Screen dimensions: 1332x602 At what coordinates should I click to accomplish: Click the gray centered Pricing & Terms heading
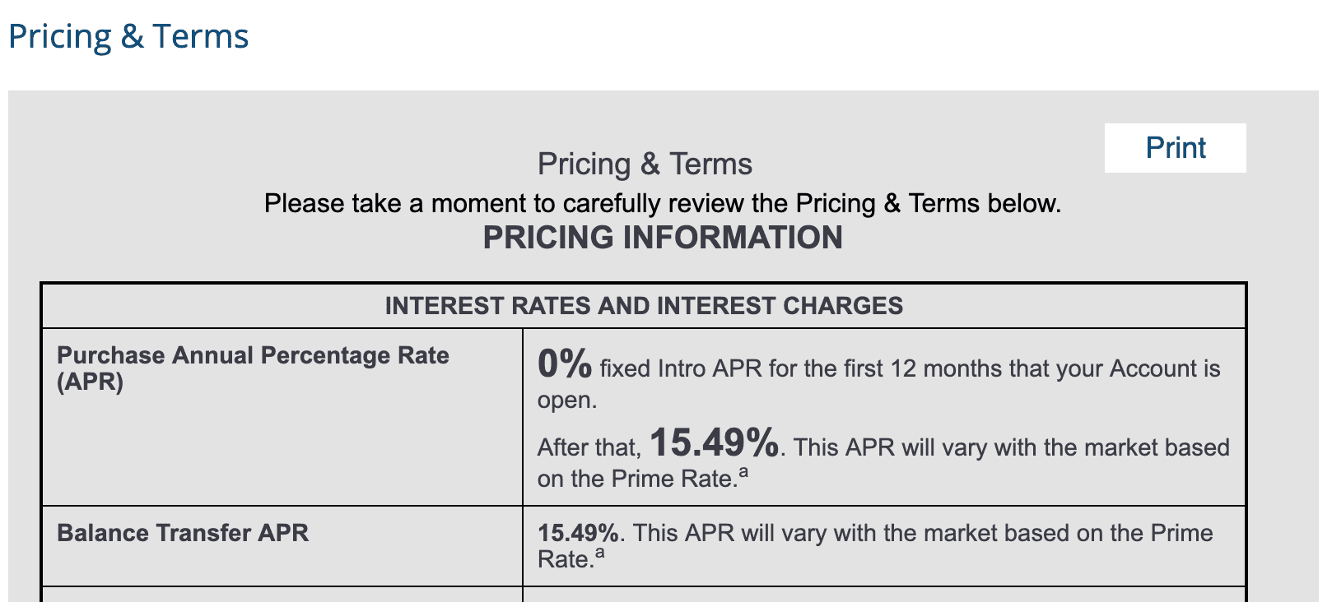[645, 164]
